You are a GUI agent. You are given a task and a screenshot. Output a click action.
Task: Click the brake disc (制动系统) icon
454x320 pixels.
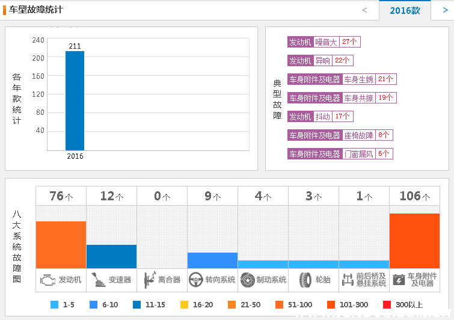[247, 280]
